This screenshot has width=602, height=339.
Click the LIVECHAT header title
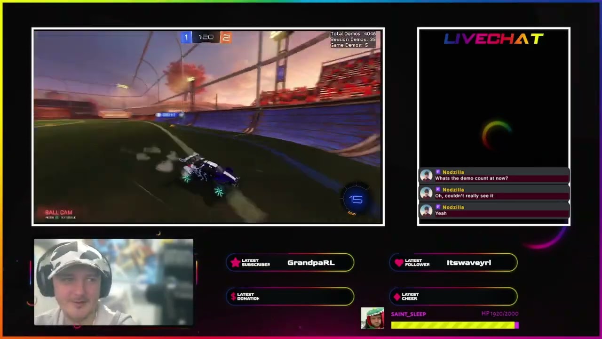[494, 39]
